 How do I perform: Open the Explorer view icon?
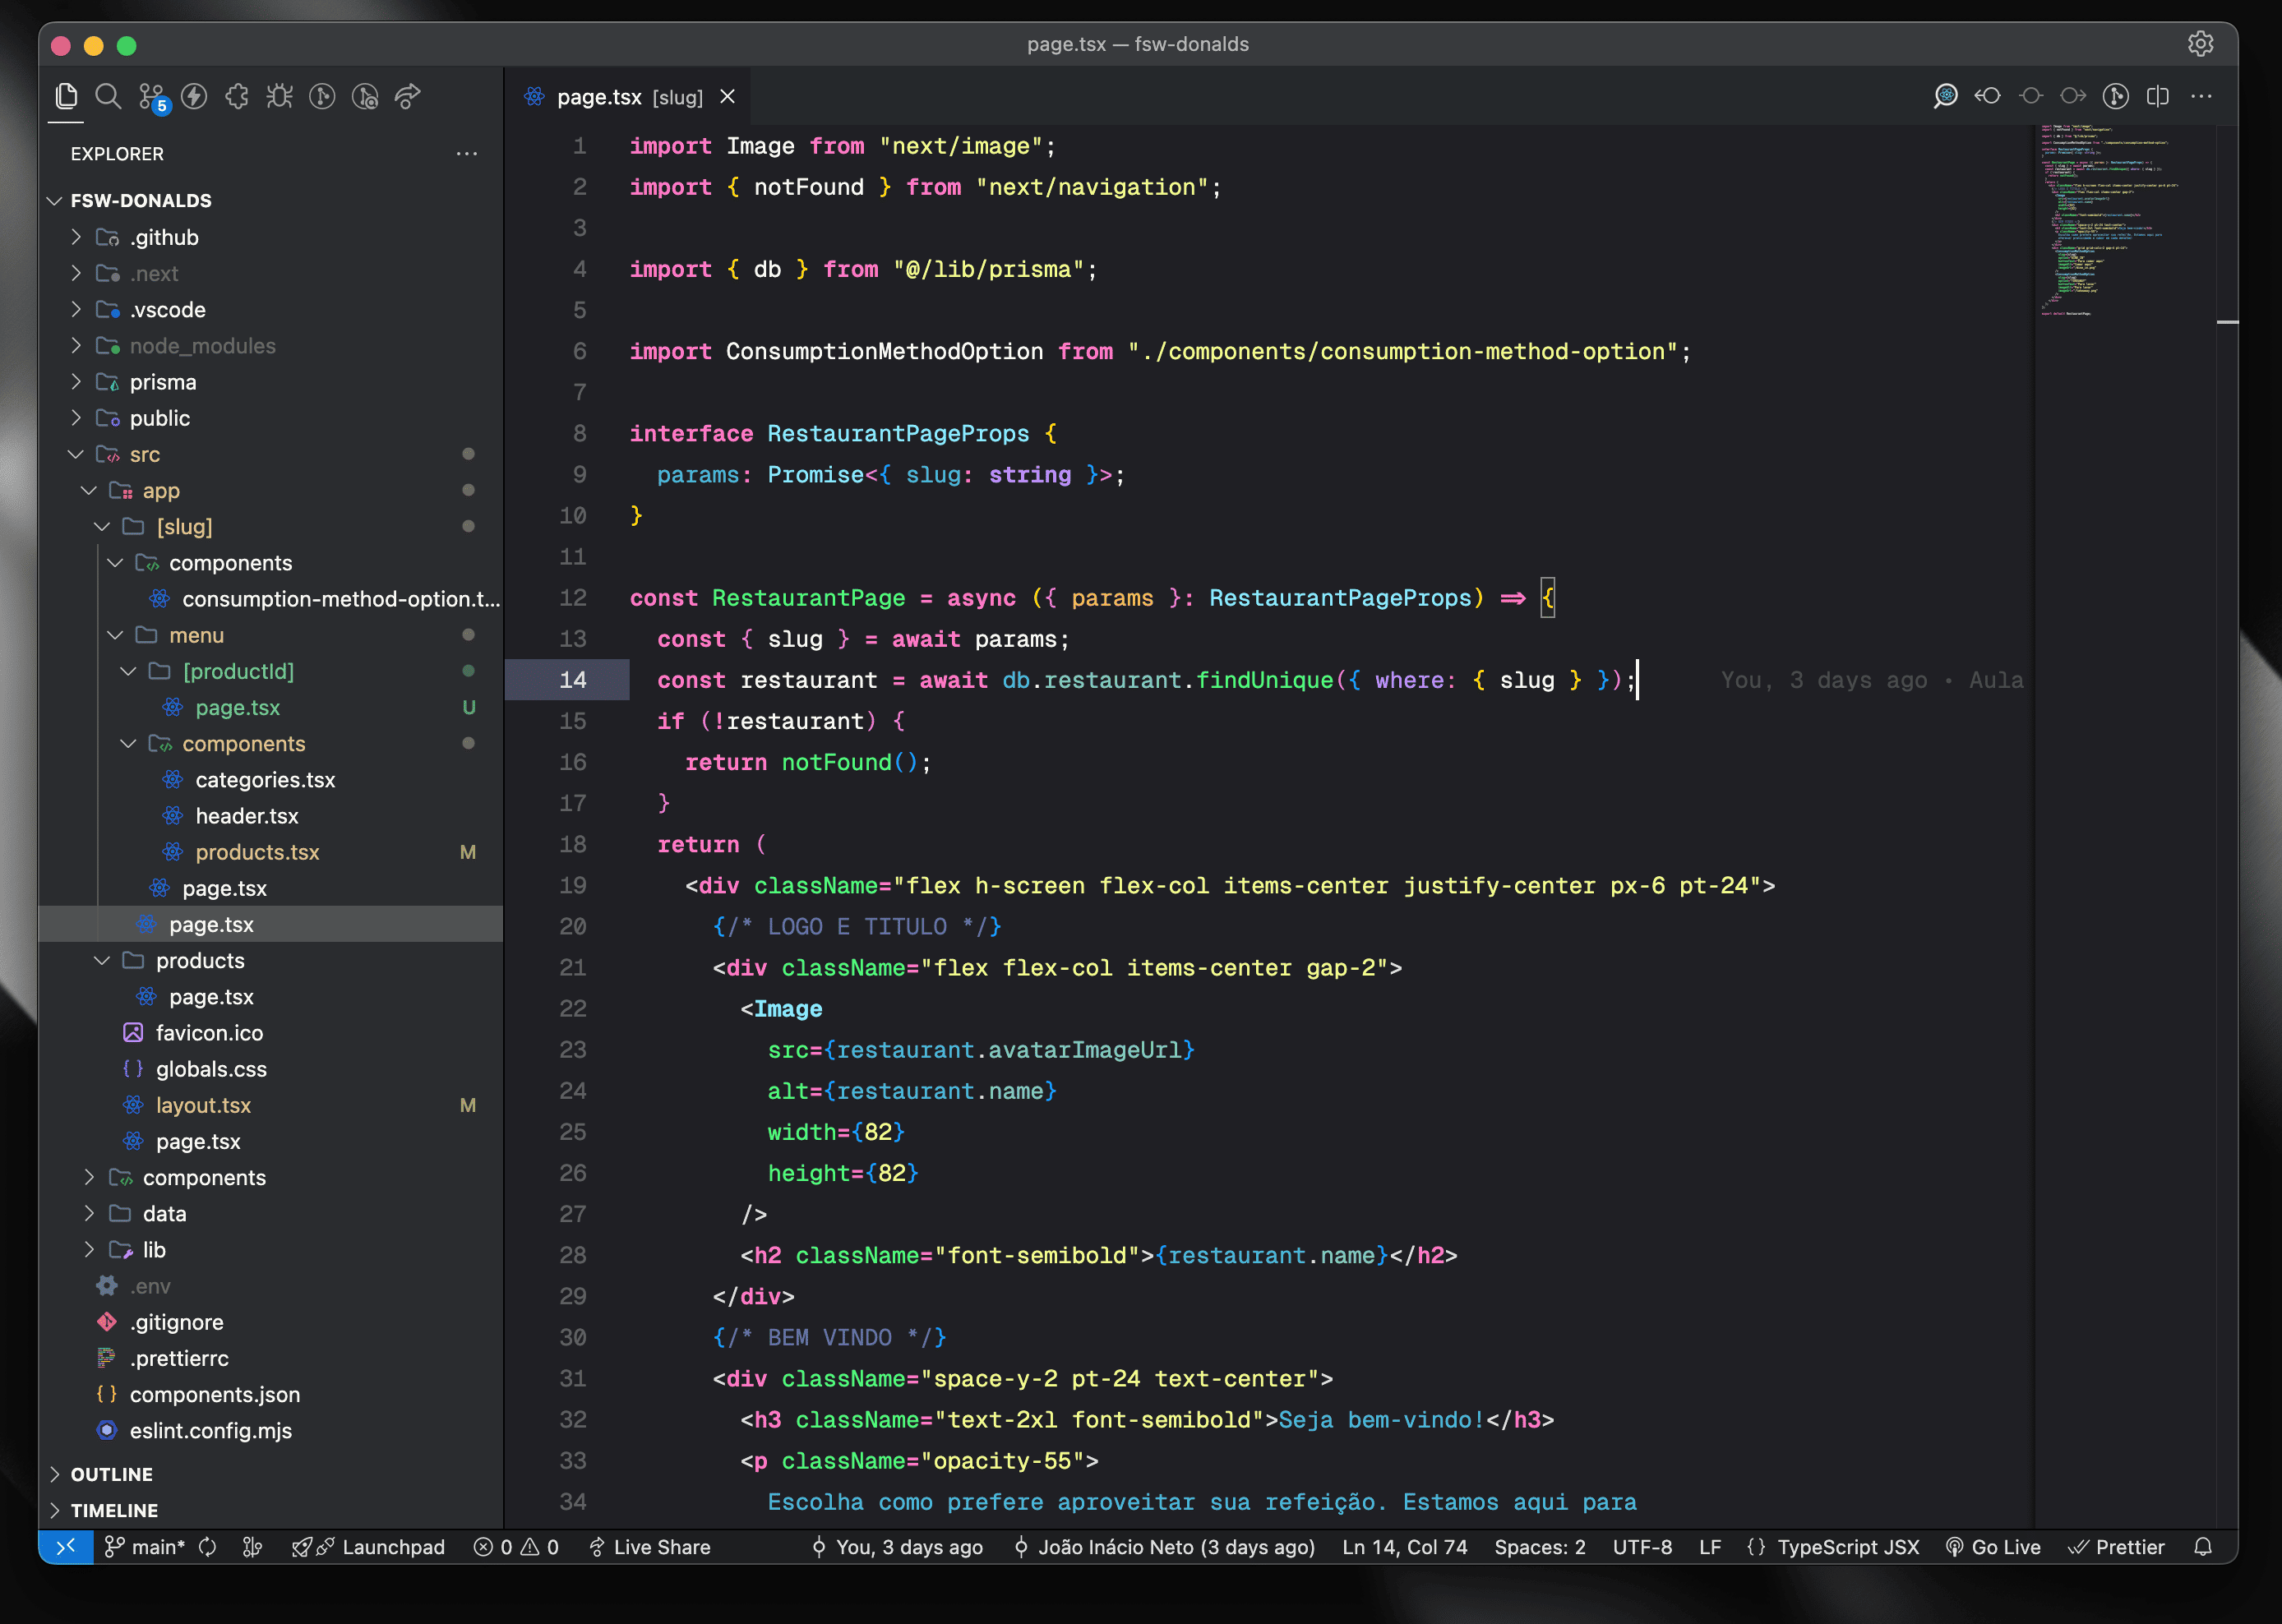[x=66, y=96]
